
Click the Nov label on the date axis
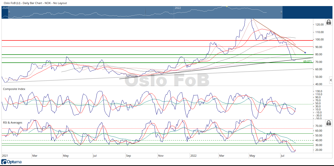point(161,156)
